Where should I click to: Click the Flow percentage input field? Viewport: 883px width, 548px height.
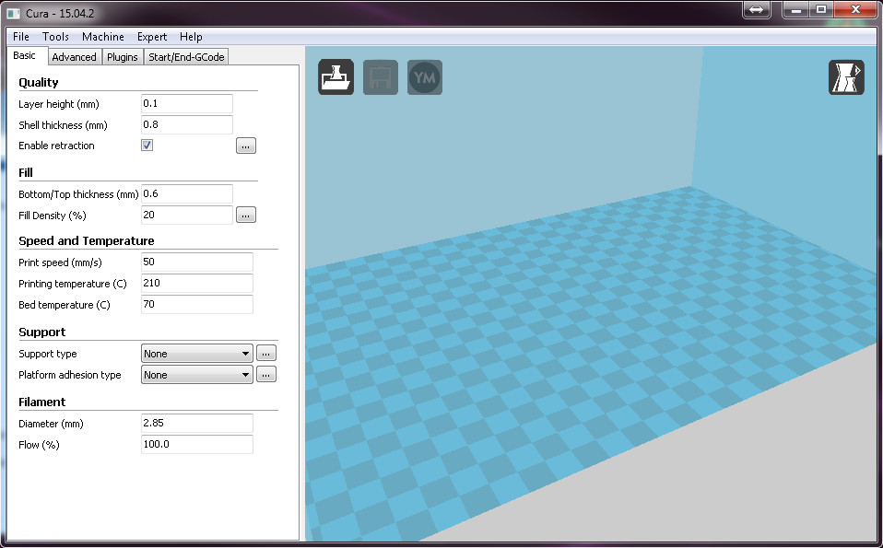tap(196, 445)
